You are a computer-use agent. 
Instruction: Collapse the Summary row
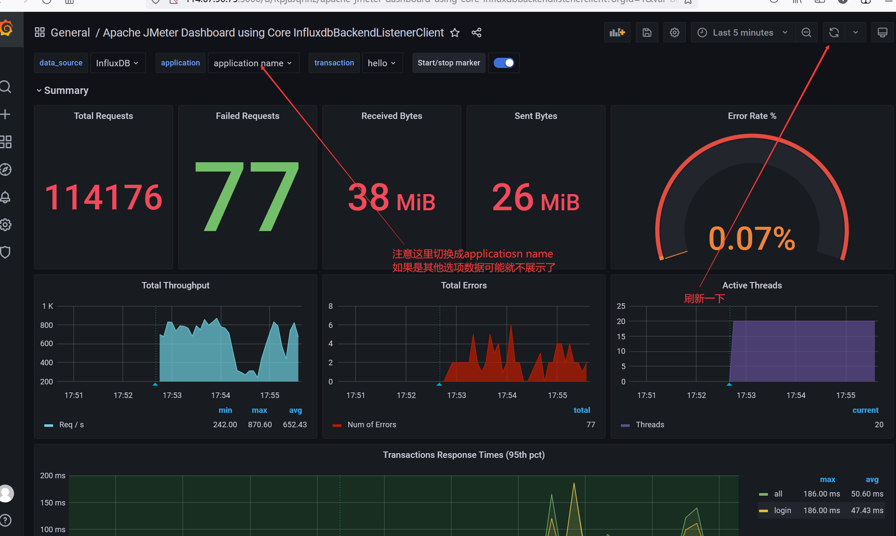point(63,90)
